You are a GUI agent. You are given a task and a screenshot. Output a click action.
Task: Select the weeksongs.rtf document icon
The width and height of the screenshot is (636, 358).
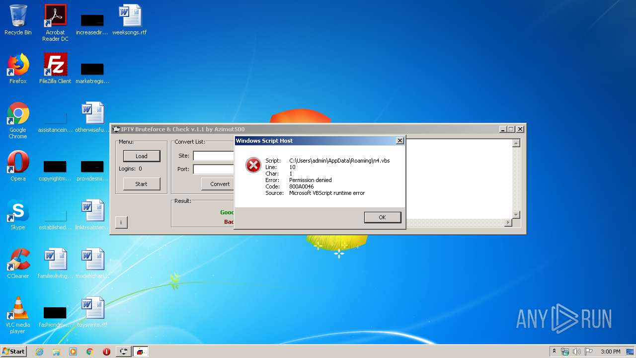point(130,20)
